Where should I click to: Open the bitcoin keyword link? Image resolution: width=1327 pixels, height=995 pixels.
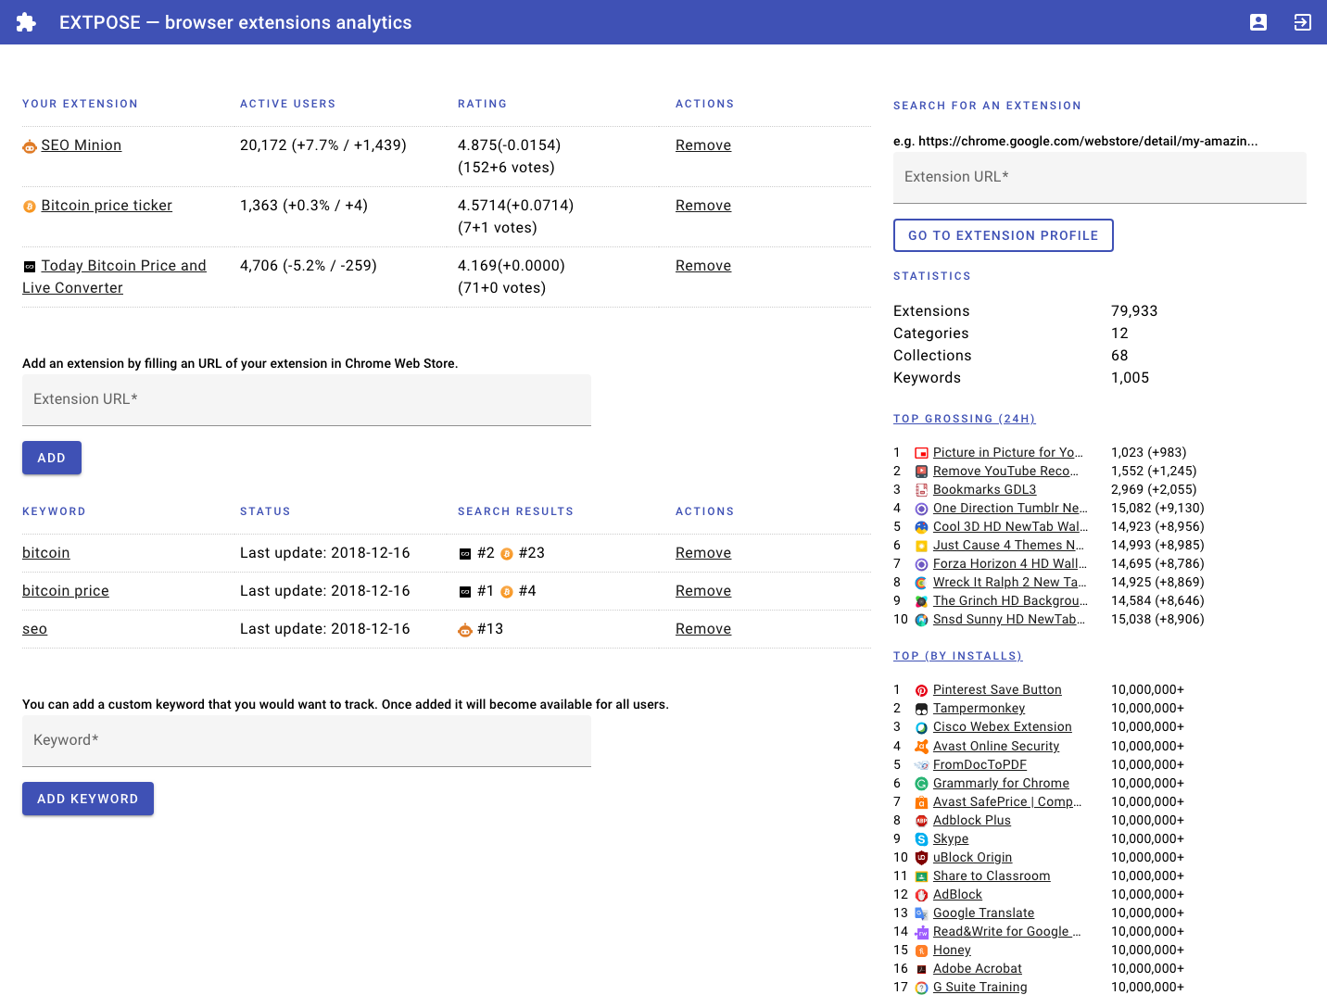coord(46,553)
